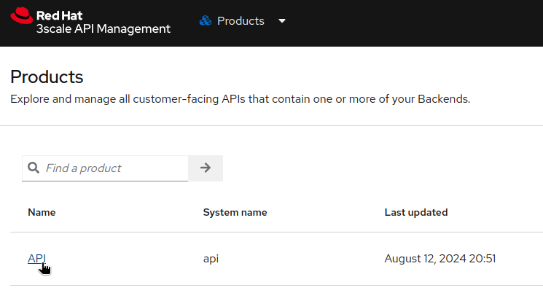Click the System name column header

click(x=235, y=212)
